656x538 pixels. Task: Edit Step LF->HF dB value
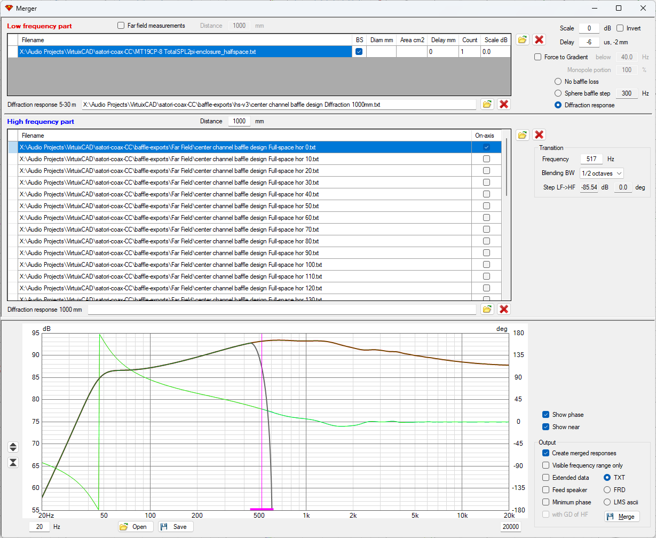coord(589,187)
